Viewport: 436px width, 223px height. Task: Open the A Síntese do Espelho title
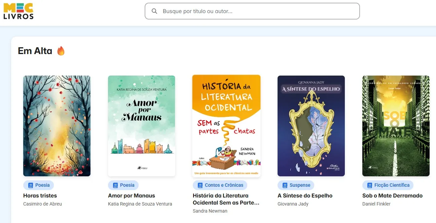[x=305, y=195]
